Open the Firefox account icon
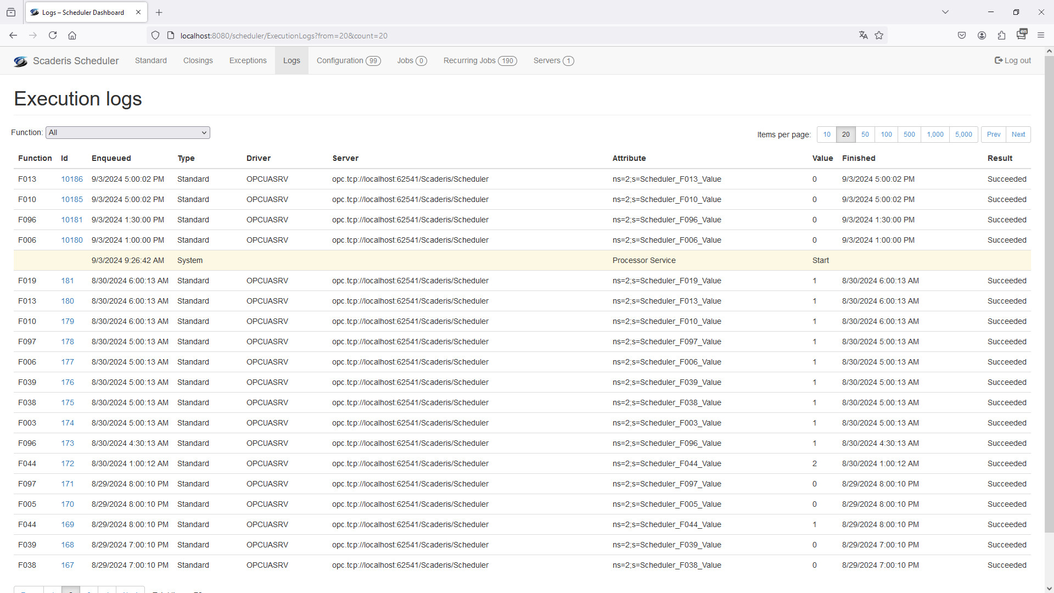Viewport: 1054px width, 593px height. (982, 36)
